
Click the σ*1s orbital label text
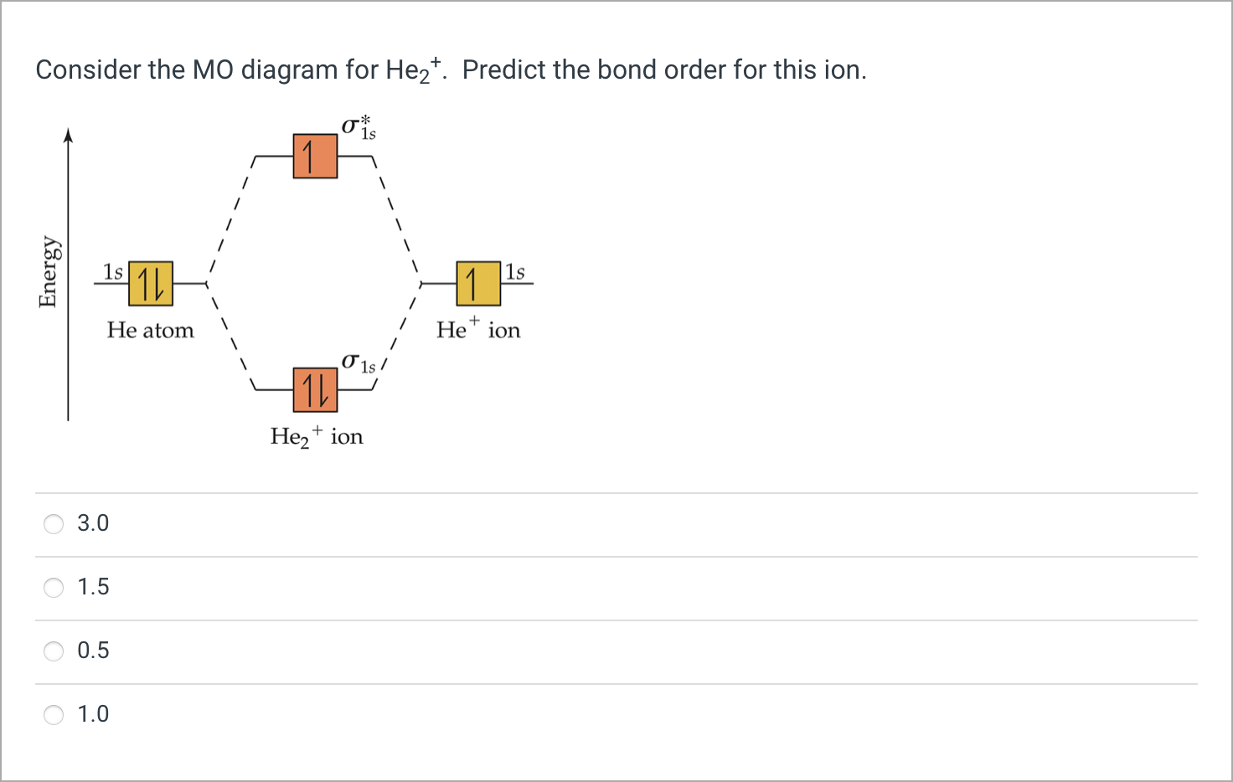pos(358,126)
